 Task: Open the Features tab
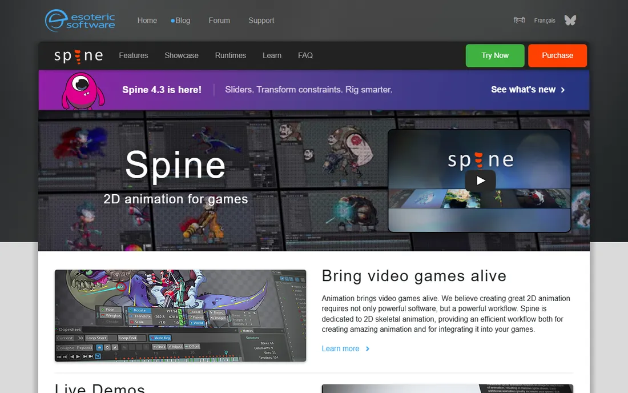point(134,55)
